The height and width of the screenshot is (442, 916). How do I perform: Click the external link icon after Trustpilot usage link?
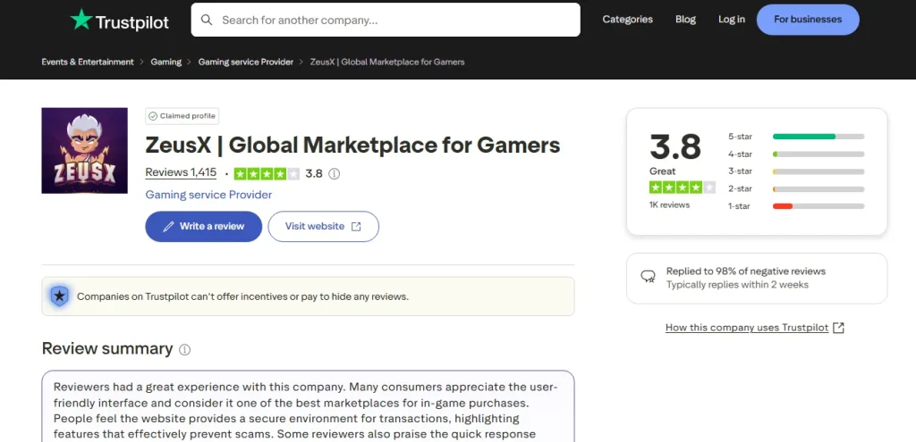click(x=838, y=327)
